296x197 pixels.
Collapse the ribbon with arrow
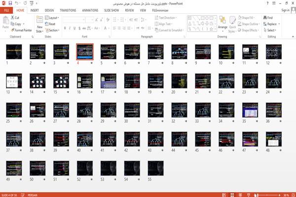click(x=293, y=37)
